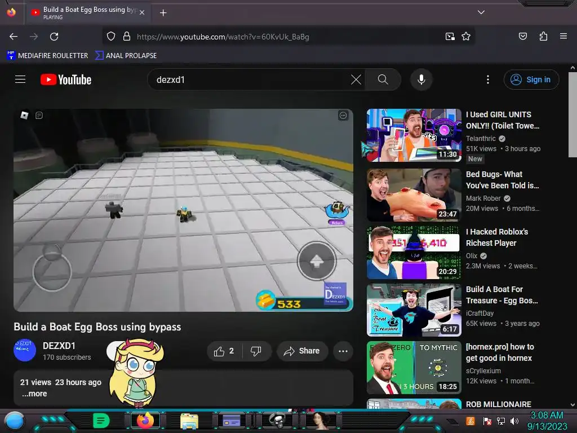Viewport: 577px width, 433px height.
Task: Select the Build a Boat Egg Boss tab
Action: 87,13
